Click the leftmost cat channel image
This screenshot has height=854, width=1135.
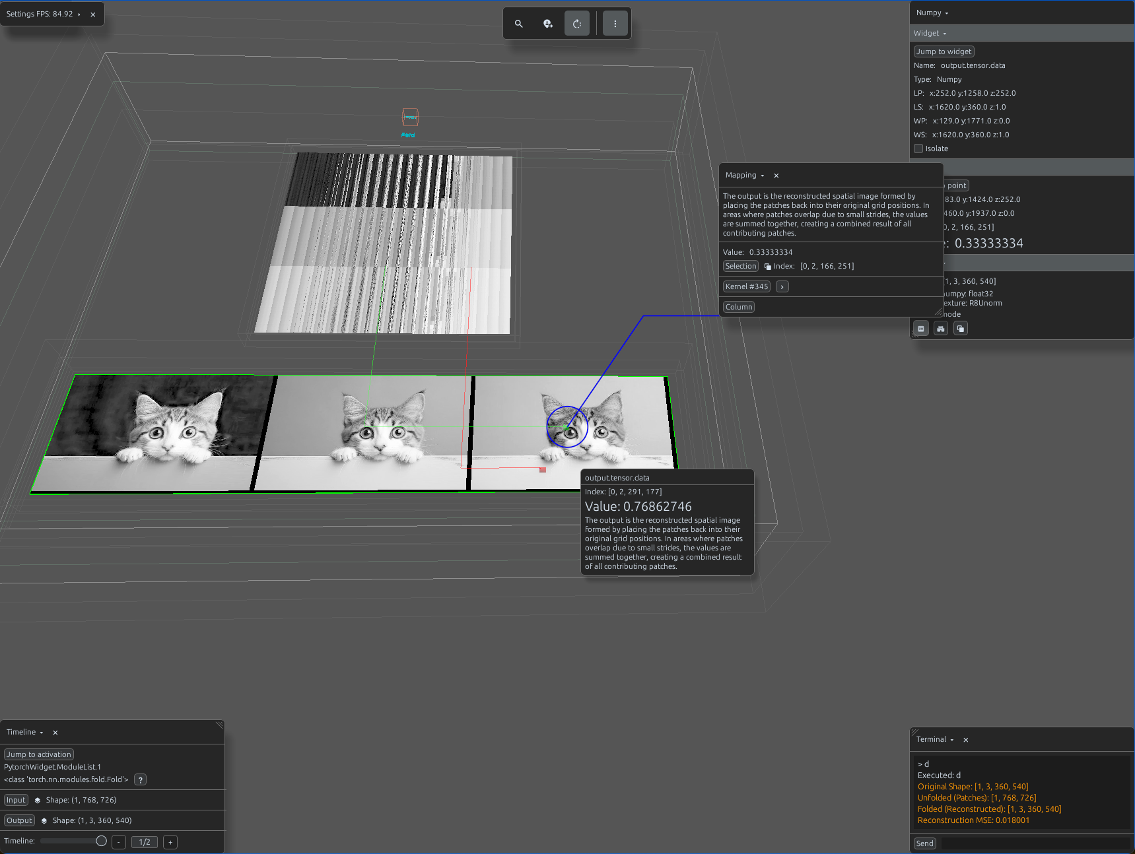(x=153, y=432)
